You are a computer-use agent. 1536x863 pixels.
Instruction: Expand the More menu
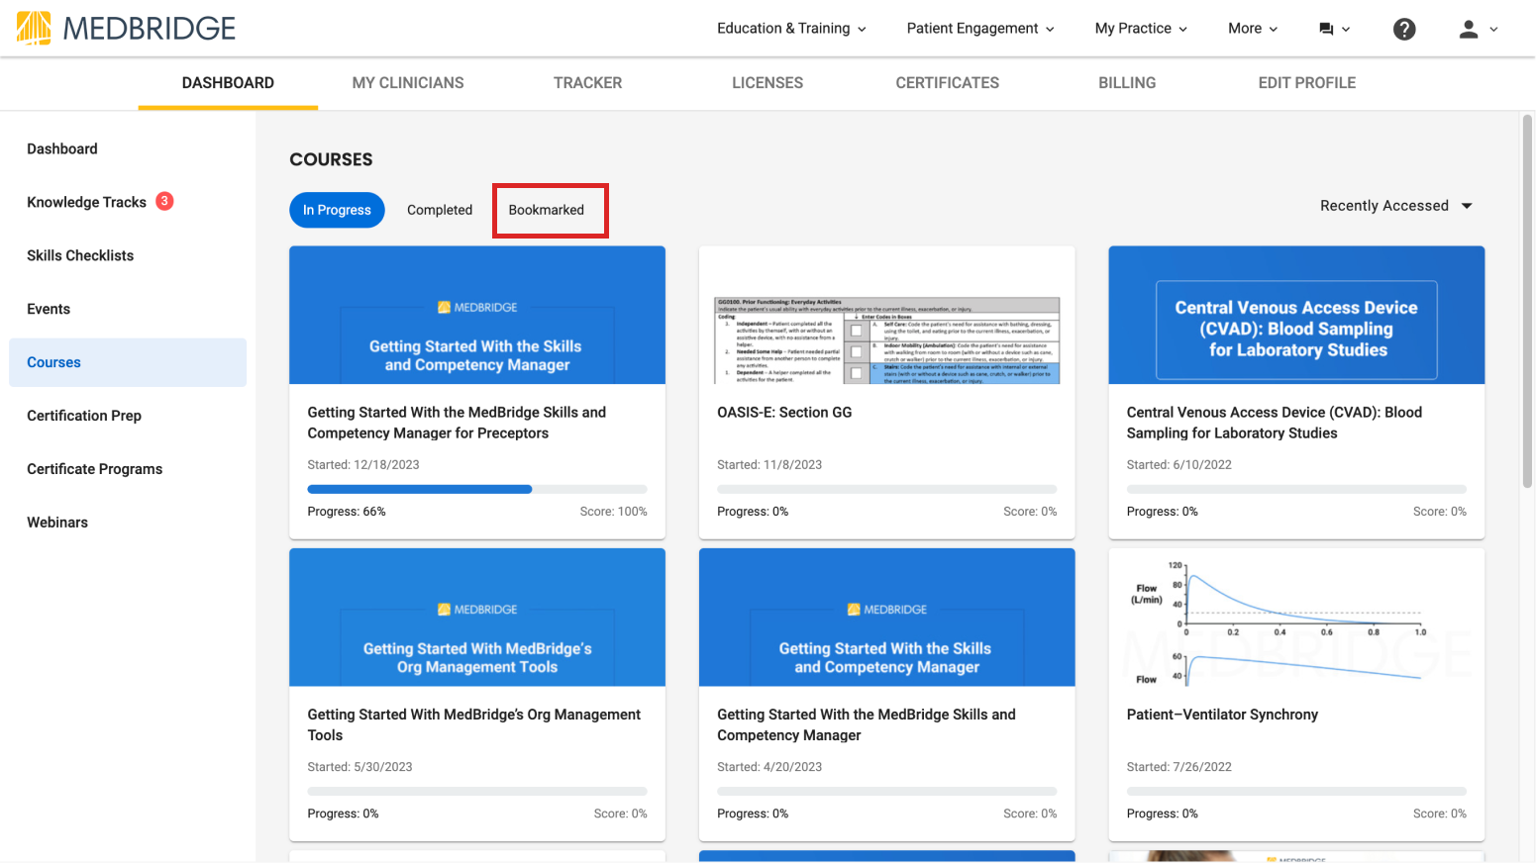coord(1253,28)
